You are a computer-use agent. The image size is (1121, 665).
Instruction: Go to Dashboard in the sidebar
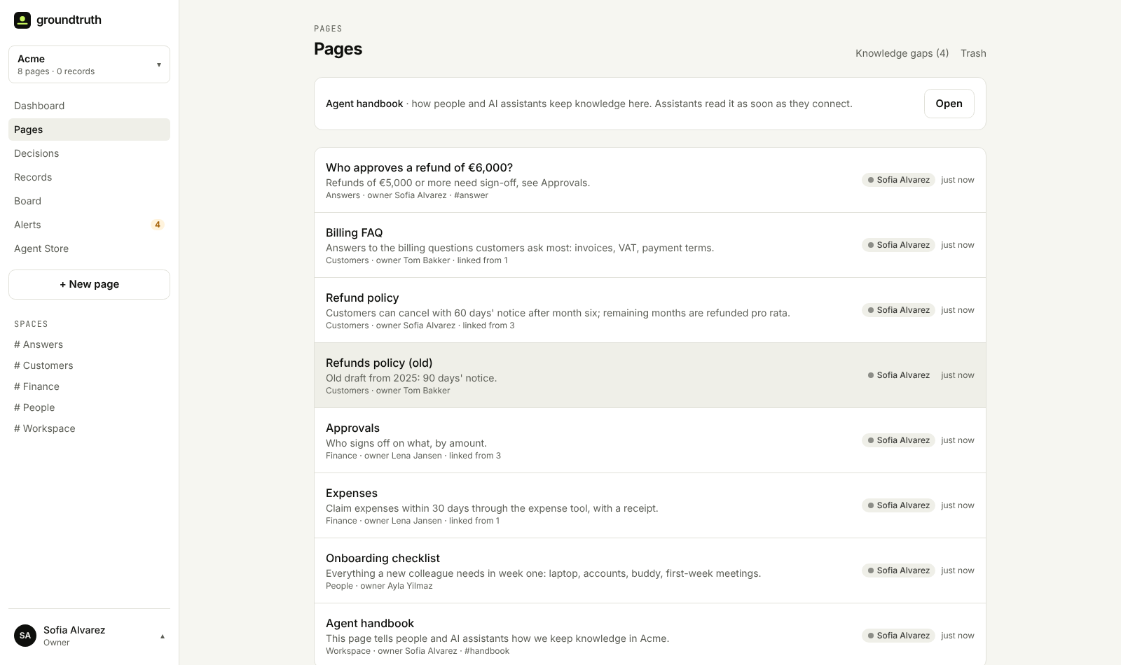pos(89,106)
